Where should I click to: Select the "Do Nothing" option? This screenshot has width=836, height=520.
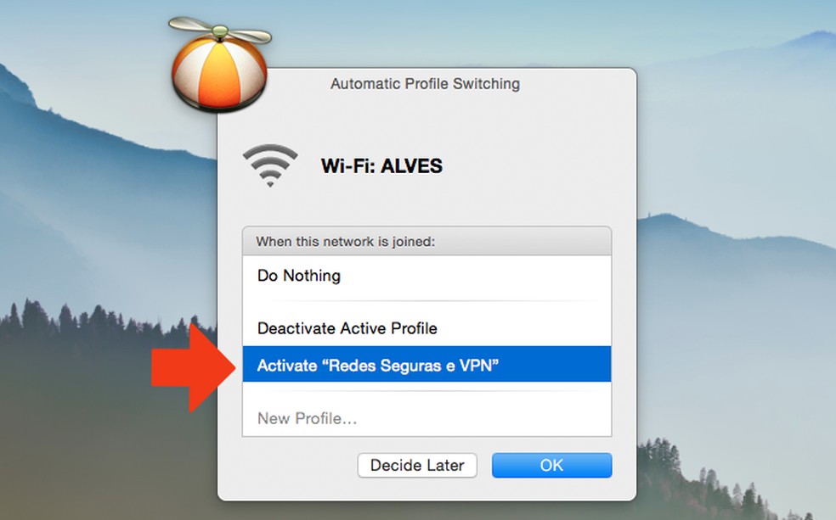tap(426, 276)
